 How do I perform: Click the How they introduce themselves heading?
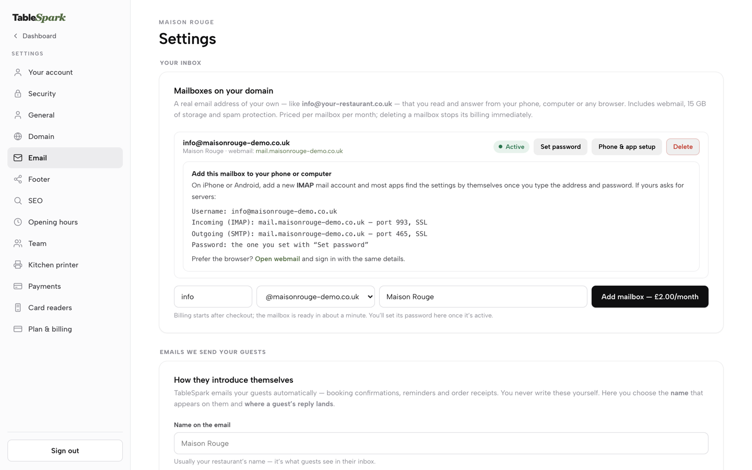coord(233,380)
